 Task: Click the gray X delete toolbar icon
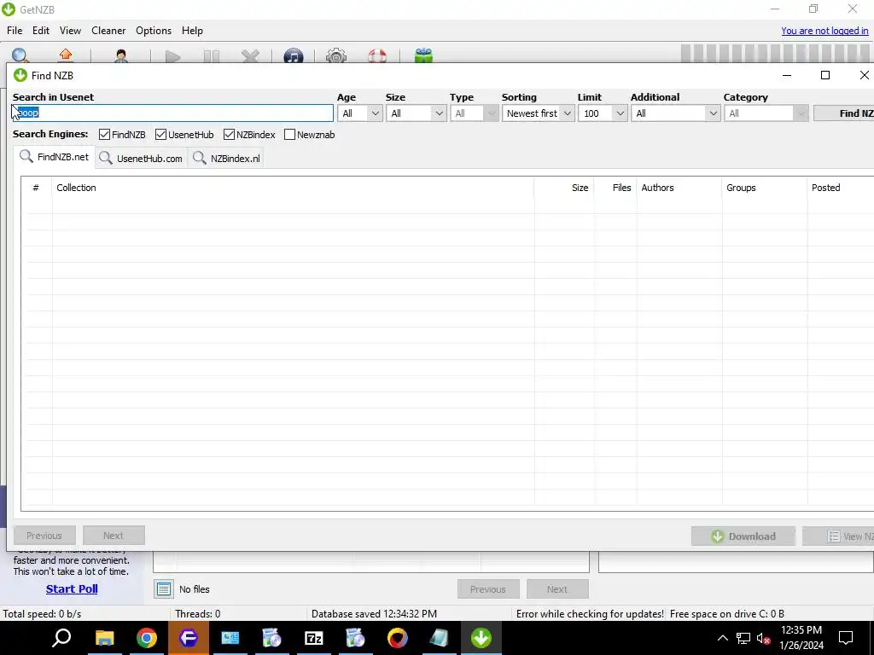tap(250, 55)
